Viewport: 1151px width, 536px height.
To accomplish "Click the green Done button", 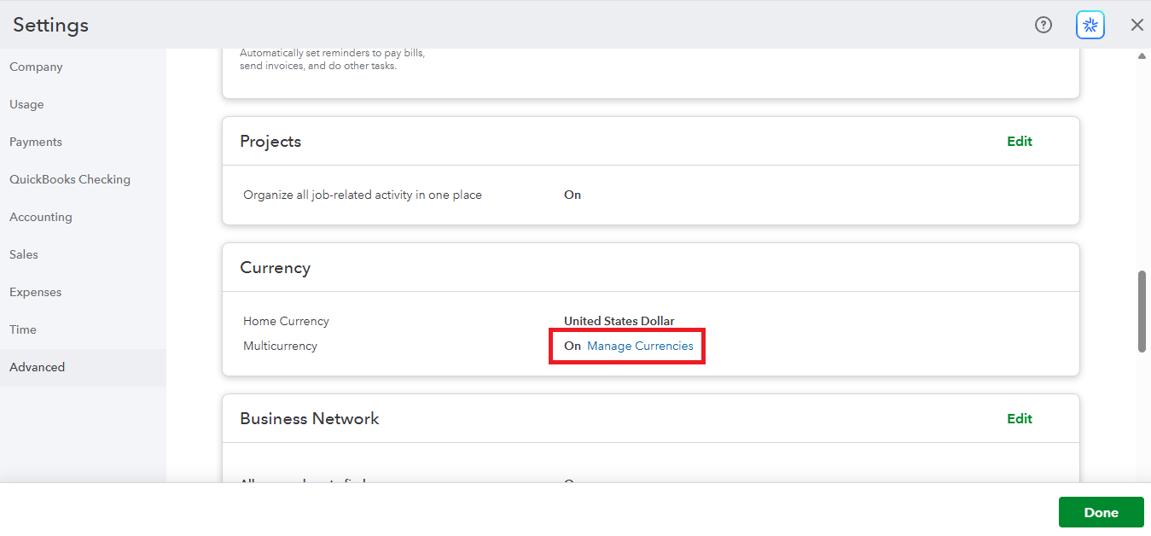I will tap(1101, 512).
